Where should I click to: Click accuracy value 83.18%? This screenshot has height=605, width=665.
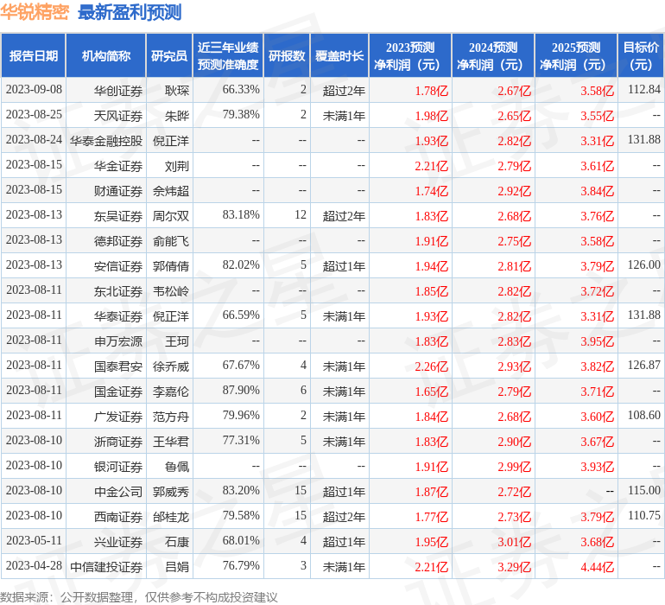coord(241,215)
